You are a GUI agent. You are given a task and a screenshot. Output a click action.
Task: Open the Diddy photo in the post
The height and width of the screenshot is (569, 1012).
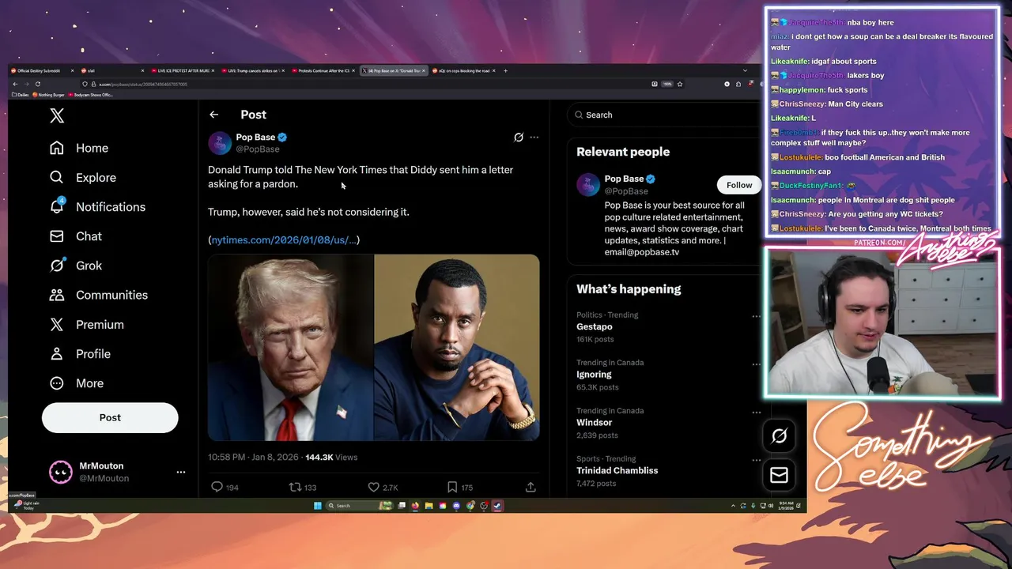point(457,347)
